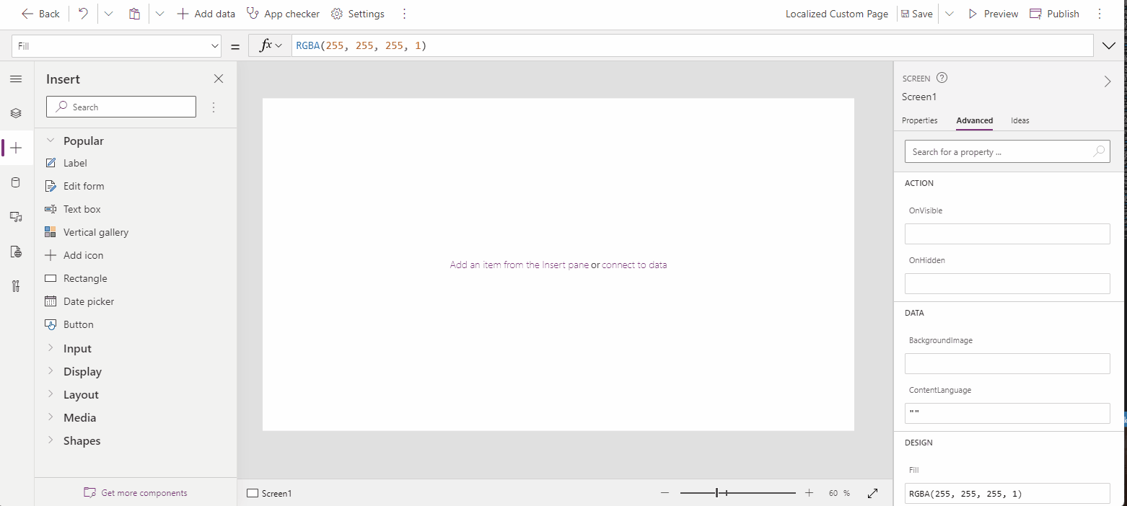Switch to the Ideas tab
This screenshot has height=506, width=1127.
(x=1020, y=120)
